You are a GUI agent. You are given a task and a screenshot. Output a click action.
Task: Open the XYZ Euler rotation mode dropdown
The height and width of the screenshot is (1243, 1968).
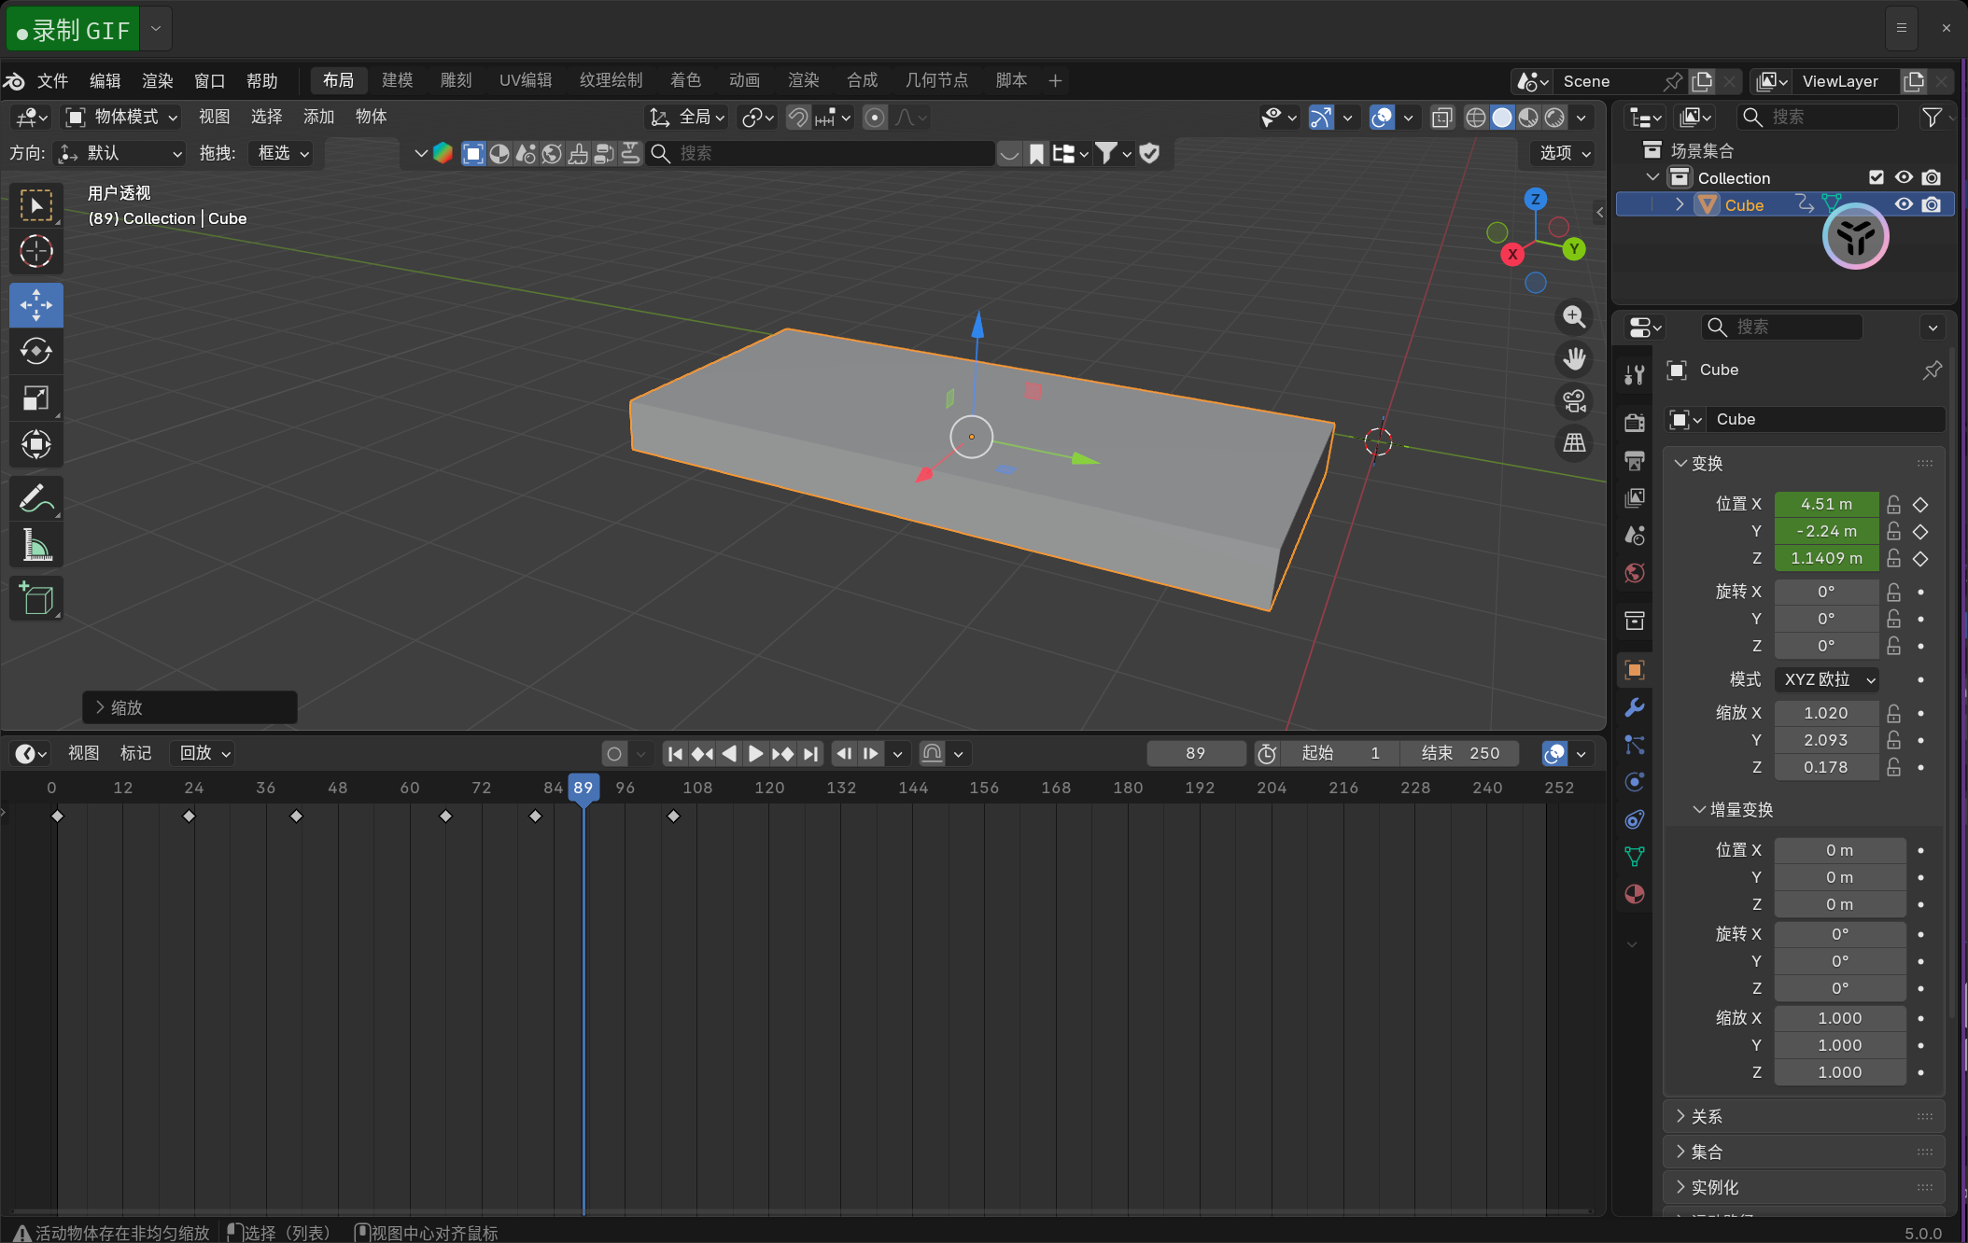(1827, 679)
